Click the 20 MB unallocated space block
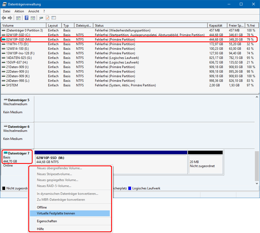The width and height of the screenshot is (260, 233). (x=205, y=164)
